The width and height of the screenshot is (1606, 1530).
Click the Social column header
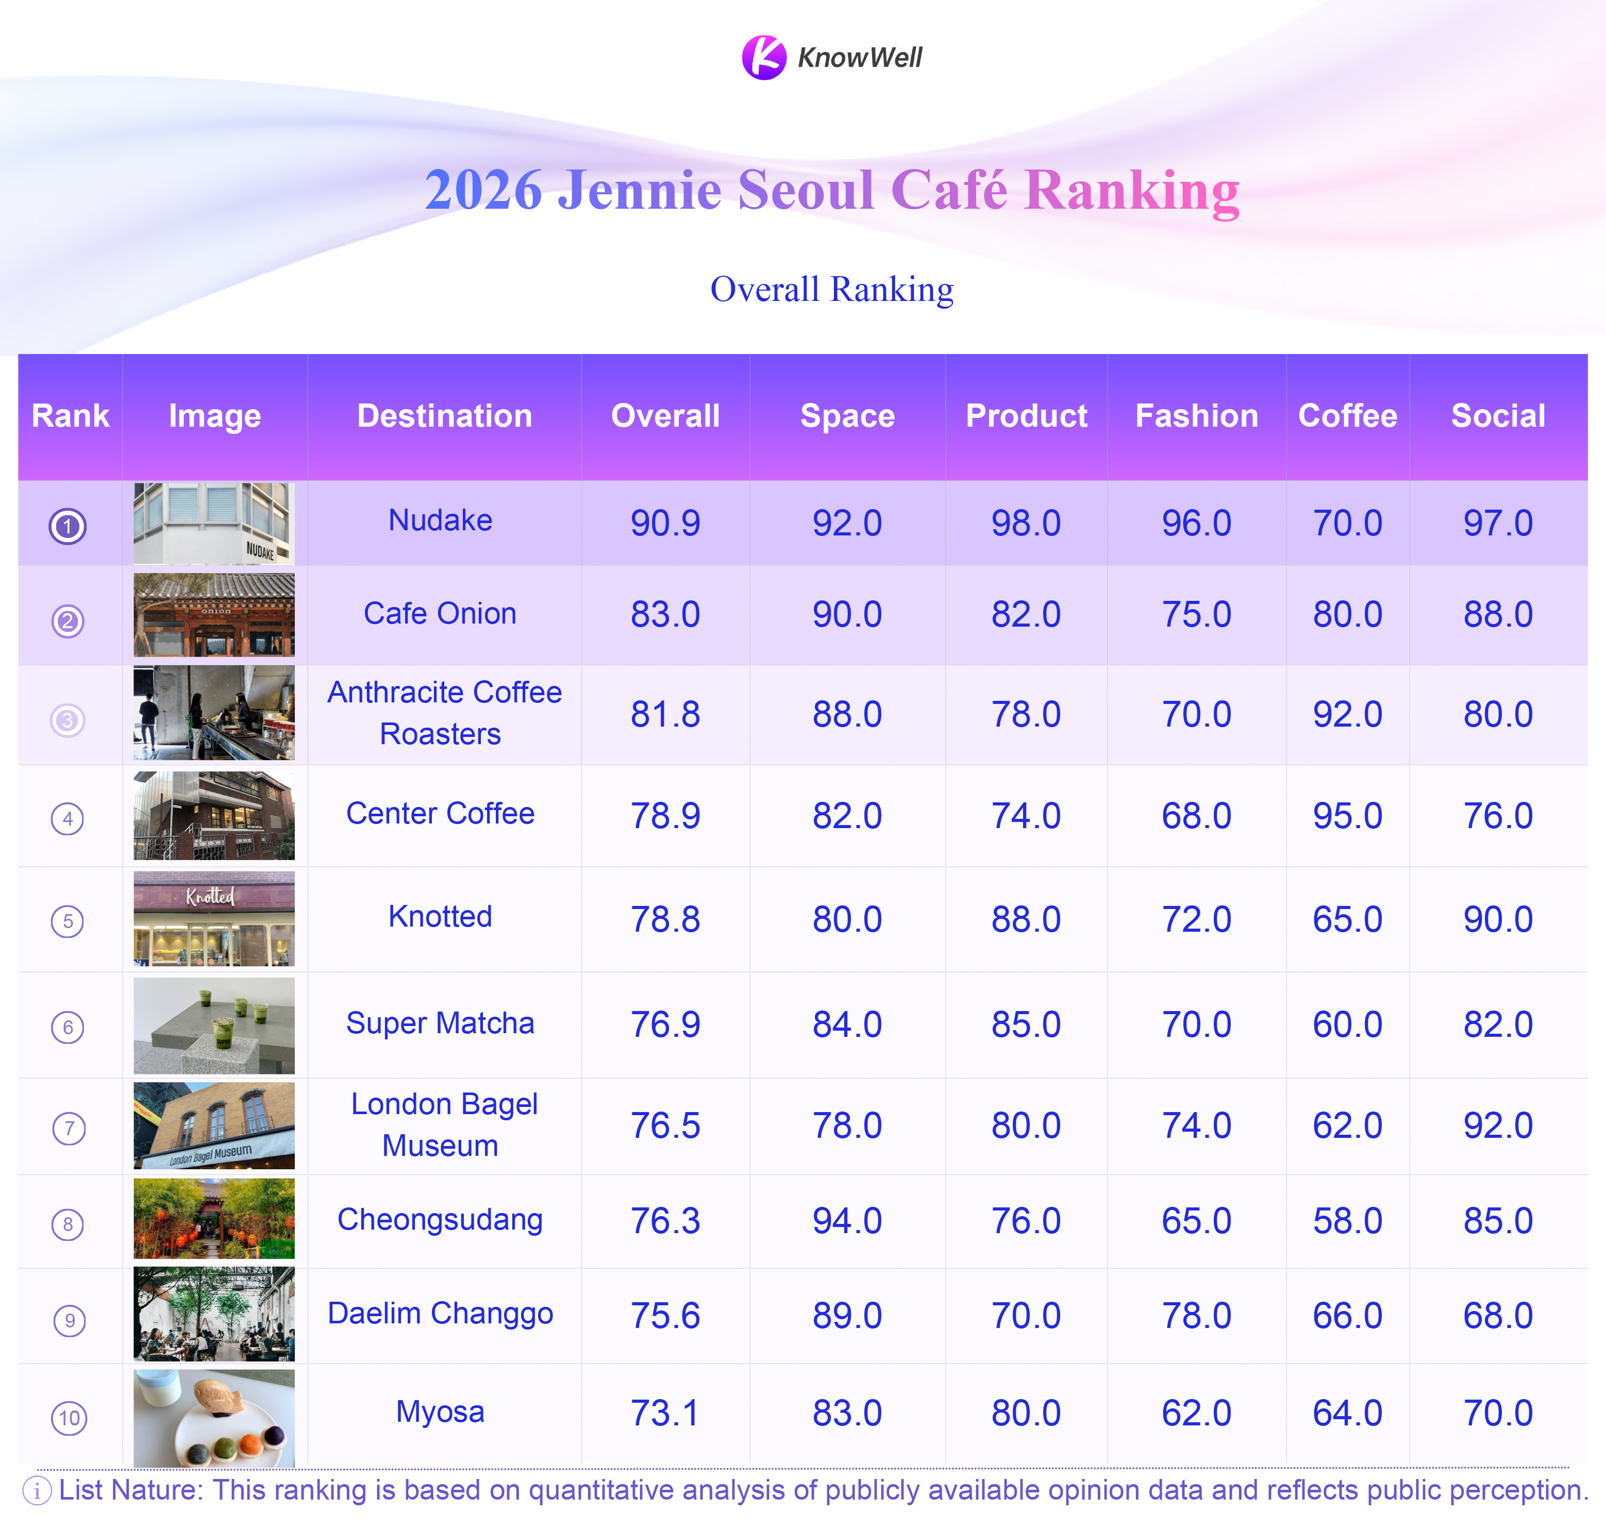point(1498,416)
